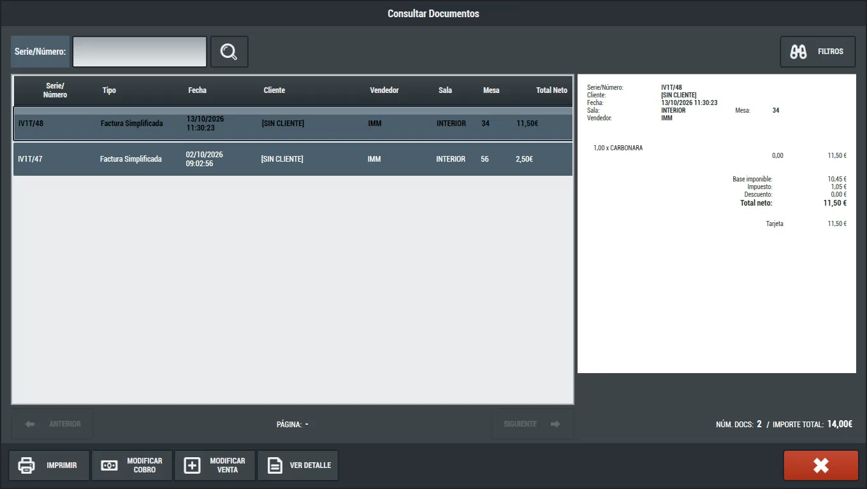
Task: Select document row IV1T/48
Action: pos(293,124)
